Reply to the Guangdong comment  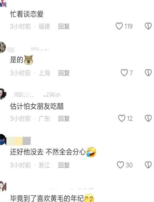[x=64, y=119]
